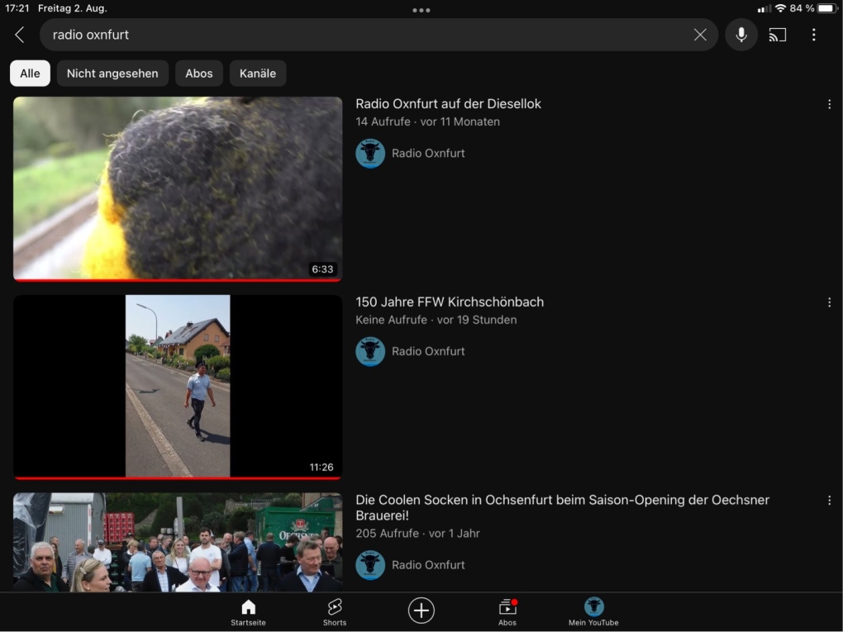Tap the text 14 Aufrufe · vor 11 Monaten

click(x=427, y=122)
